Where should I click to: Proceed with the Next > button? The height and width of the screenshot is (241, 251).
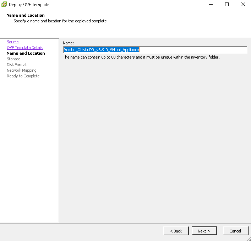click(x=204, y=231)
